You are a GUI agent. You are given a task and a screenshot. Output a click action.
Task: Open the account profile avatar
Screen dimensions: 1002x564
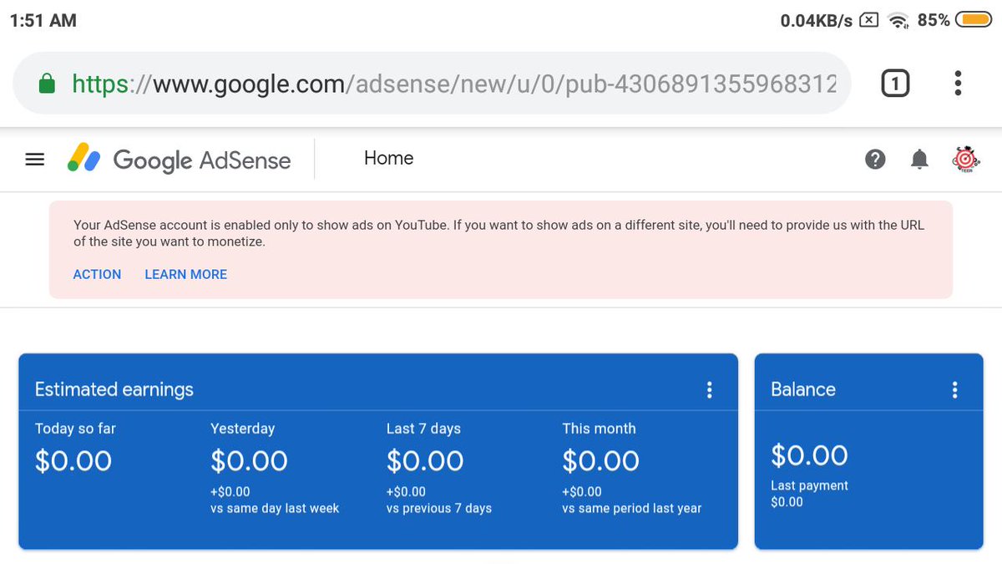966,159
